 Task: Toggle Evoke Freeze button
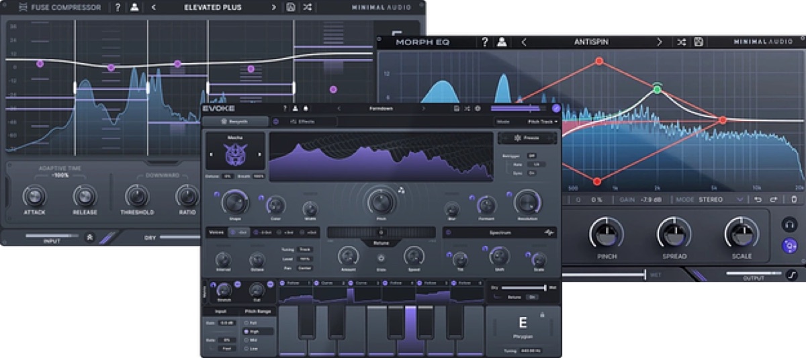[x=527, y=138]
